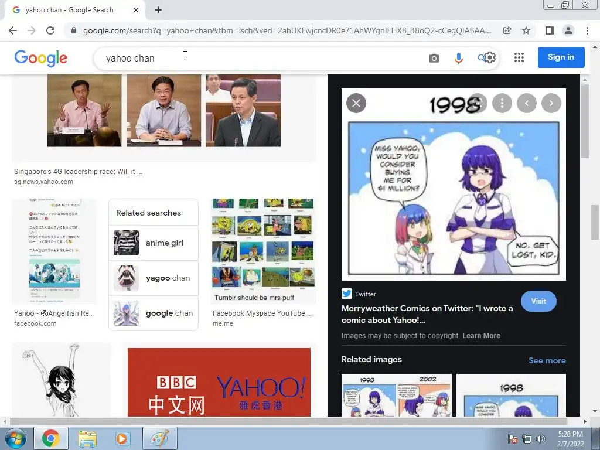The image size is (600, 450).
Task: Click the Sign in button
Action: pos(561,57)
